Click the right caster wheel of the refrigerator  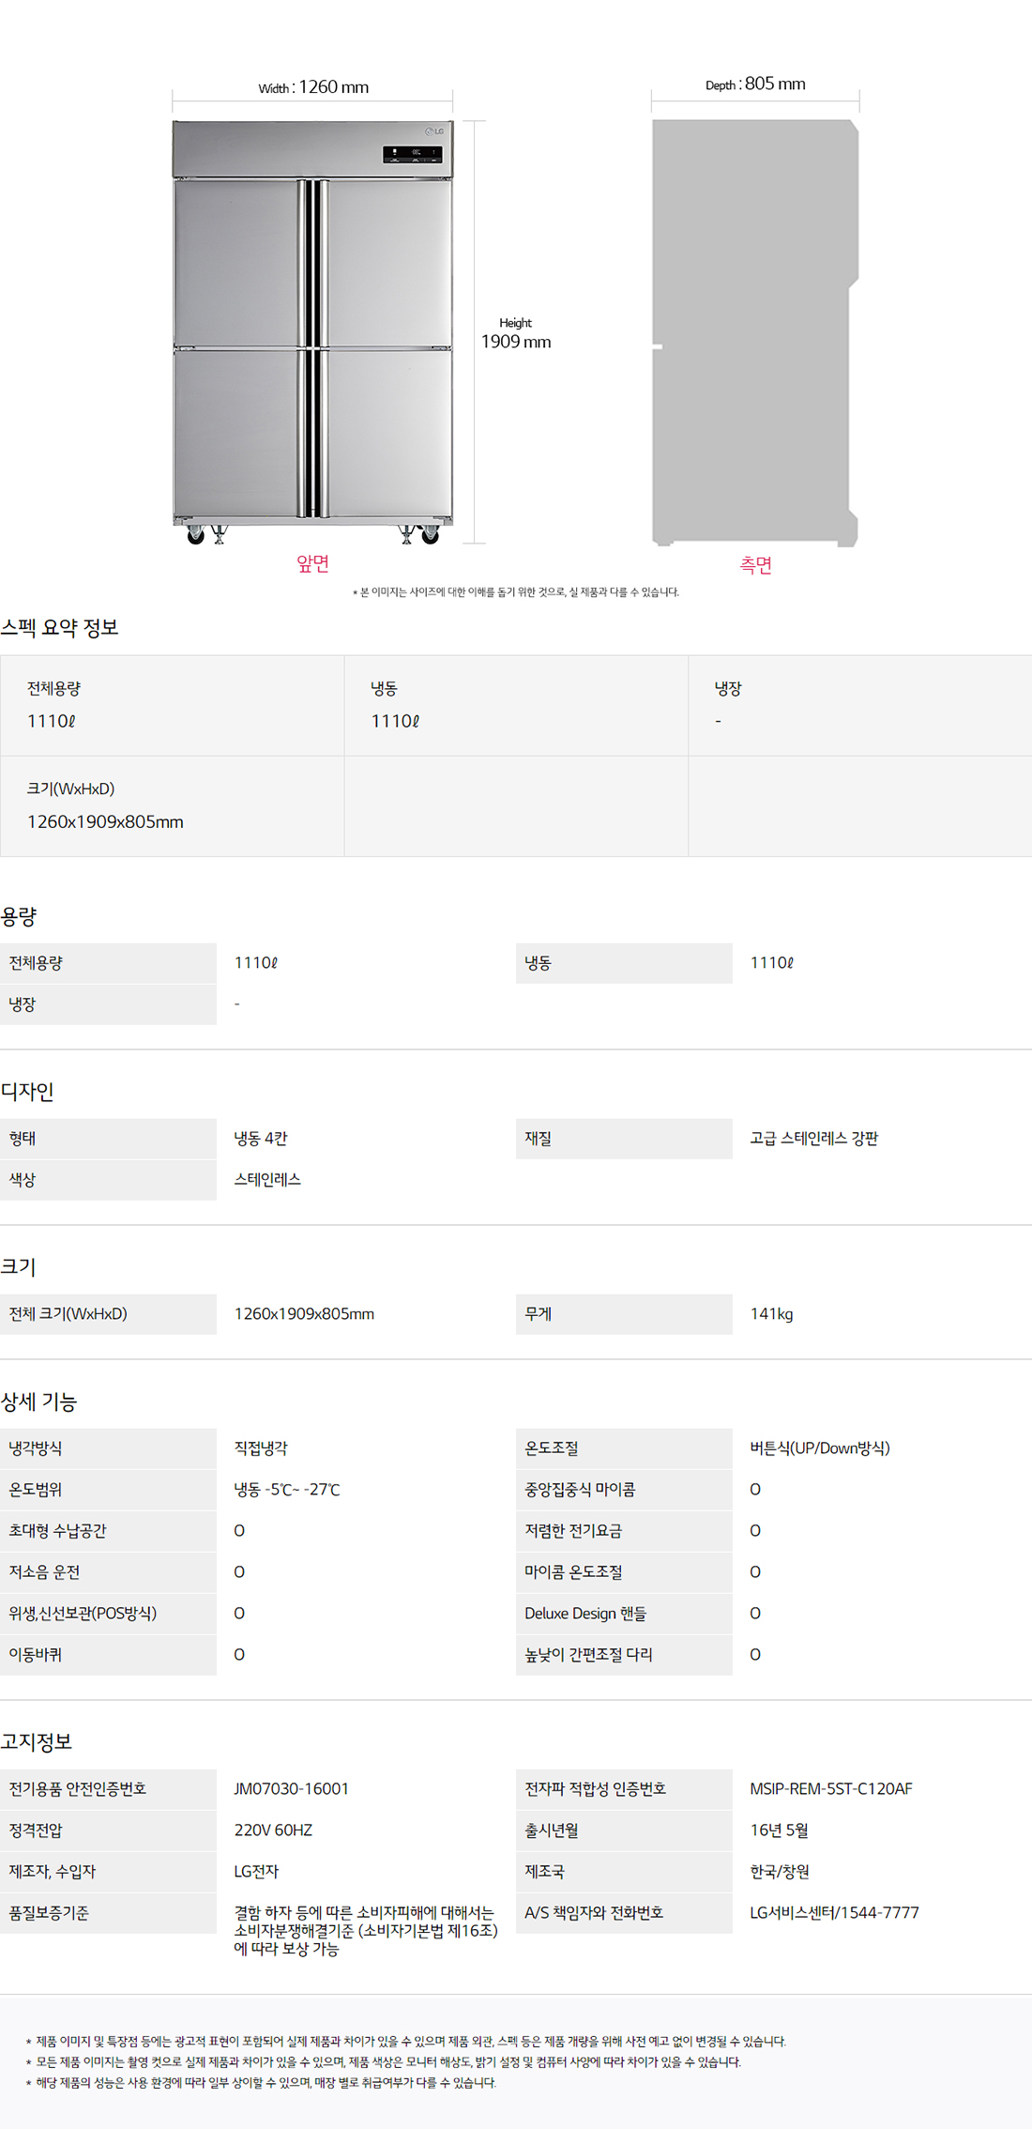pyautogui.click(x=430, y=535)
